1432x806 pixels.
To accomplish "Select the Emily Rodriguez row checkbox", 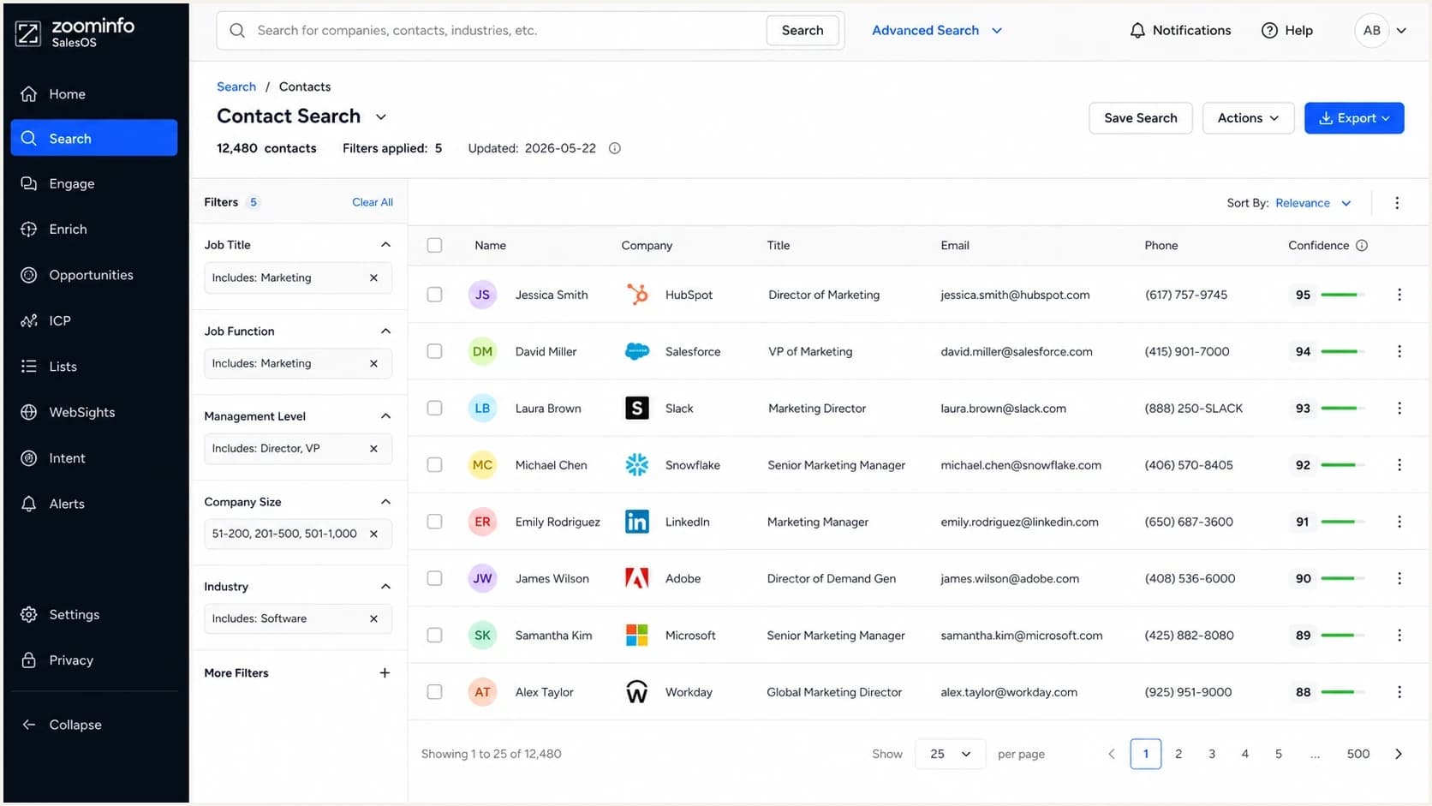I will 435,522.
